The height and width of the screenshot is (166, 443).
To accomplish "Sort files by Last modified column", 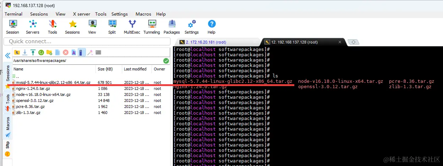I will 137,69.
